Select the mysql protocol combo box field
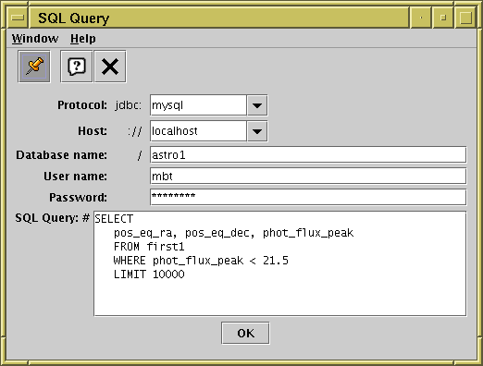This screenshot has width=483, height=366. click(198, 105)
